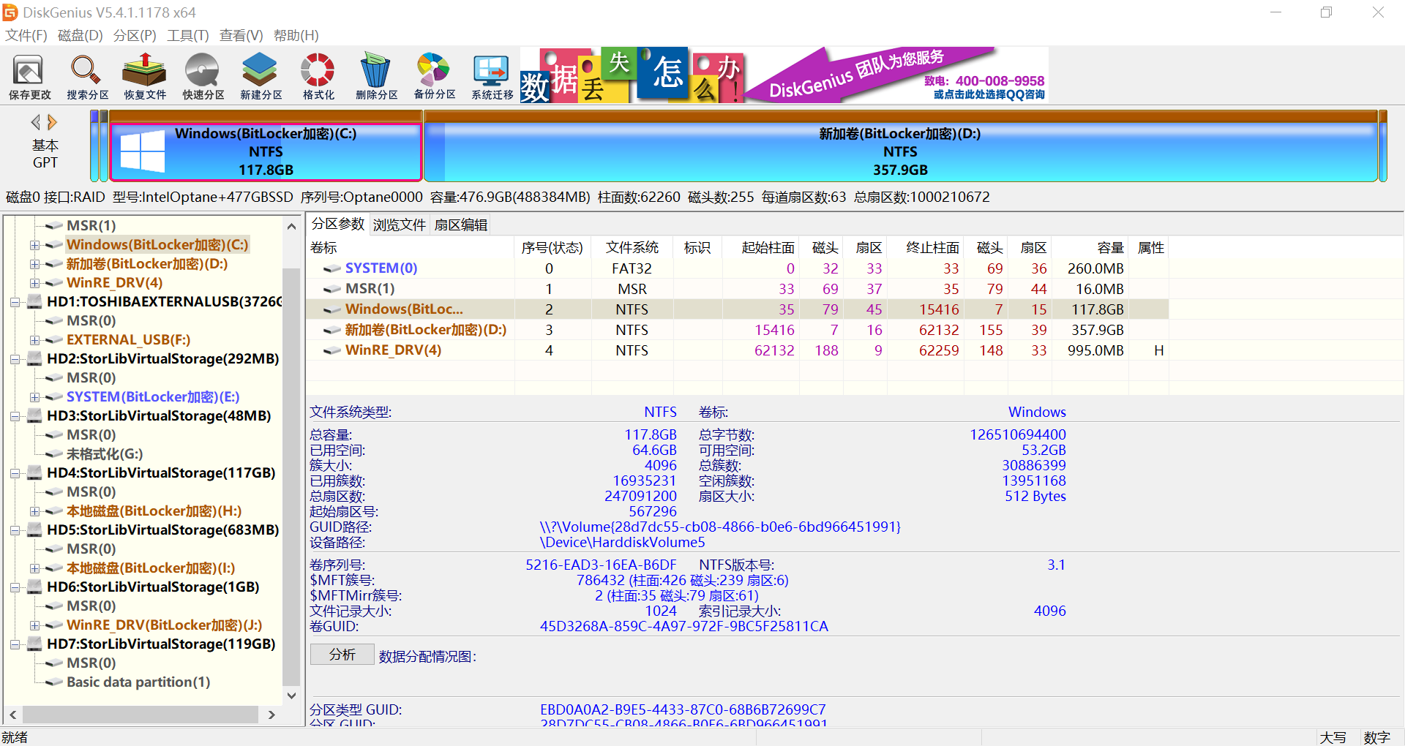Click the 分析 button
Image resolution: width=1405 pixels, height=746 pixels.
coord(342,654)
